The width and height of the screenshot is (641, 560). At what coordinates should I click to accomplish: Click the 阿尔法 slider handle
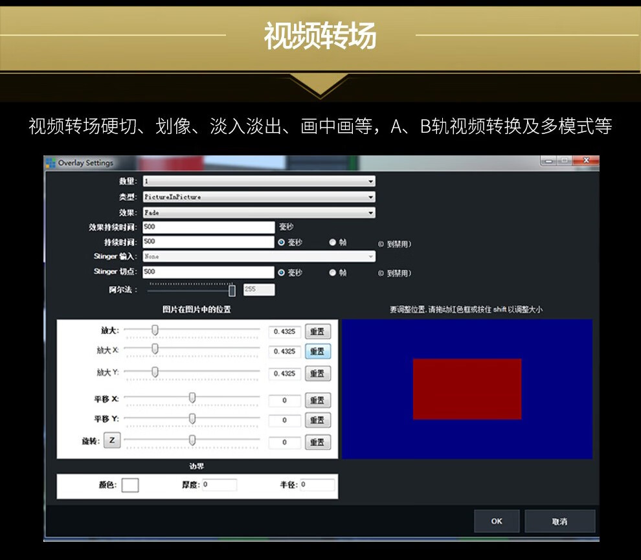[232, 290]
